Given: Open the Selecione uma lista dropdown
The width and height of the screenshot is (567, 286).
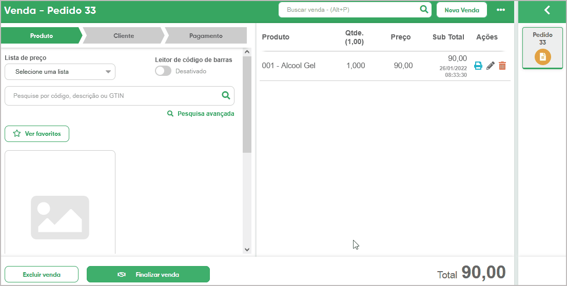Looking at the screenshot, I should 60,72.
